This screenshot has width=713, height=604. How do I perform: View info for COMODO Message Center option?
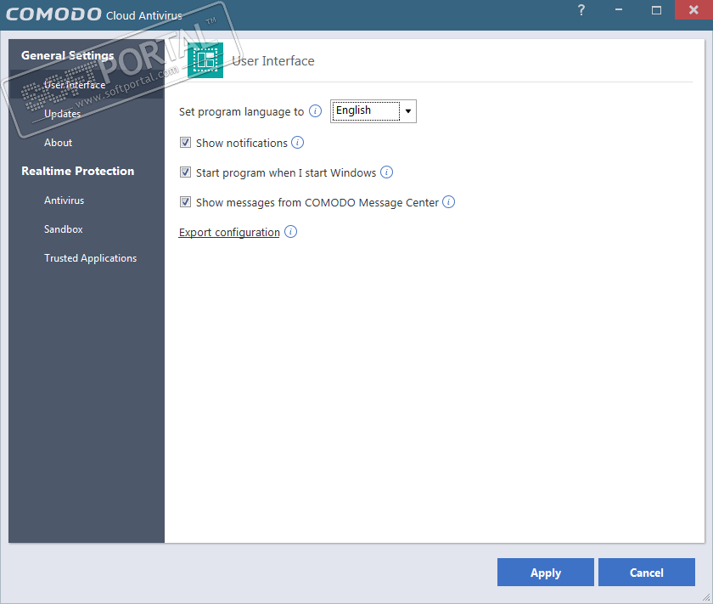pos(448,201)
